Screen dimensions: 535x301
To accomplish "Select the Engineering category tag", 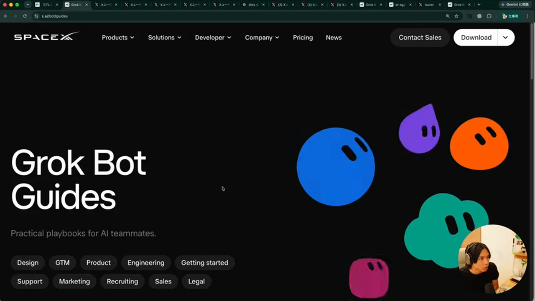I will coord(146,263).
